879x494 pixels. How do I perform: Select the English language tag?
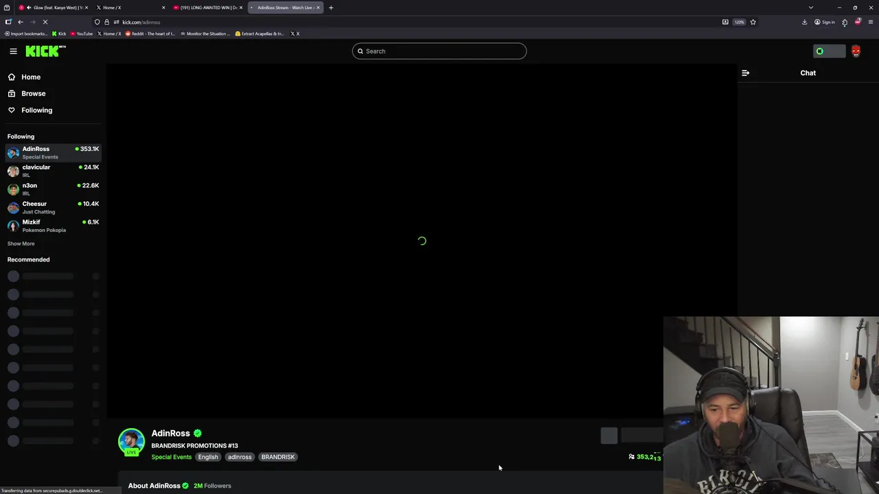click(208, 457)
